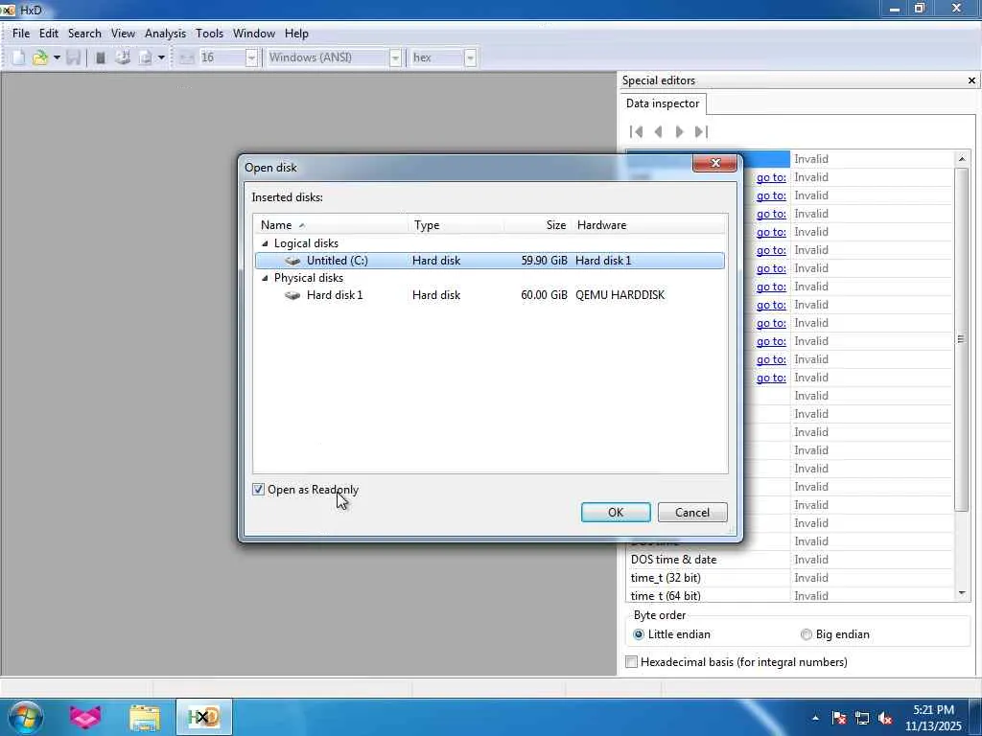Click the QEMU HARDDISK hardware text
Screen dimensions: 982x736
(620, 295)
